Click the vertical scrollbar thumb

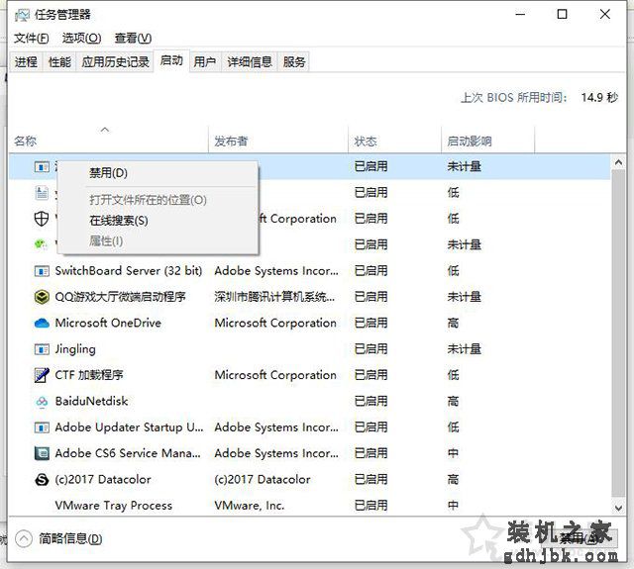point(618,333)
